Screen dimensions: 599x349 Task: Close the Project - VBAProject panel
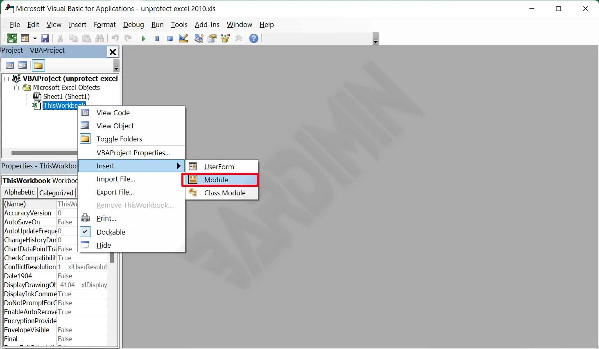(113, 51)
